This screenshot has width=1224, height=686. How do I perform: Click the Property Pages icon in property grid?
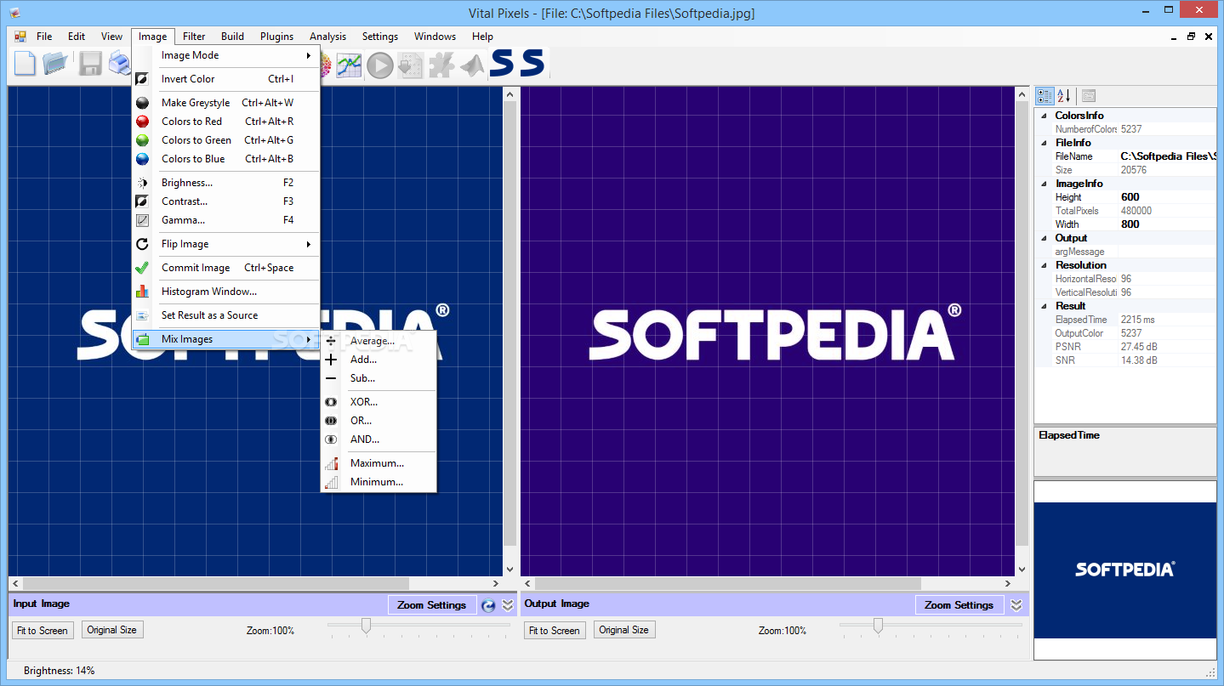point(1089,96)
